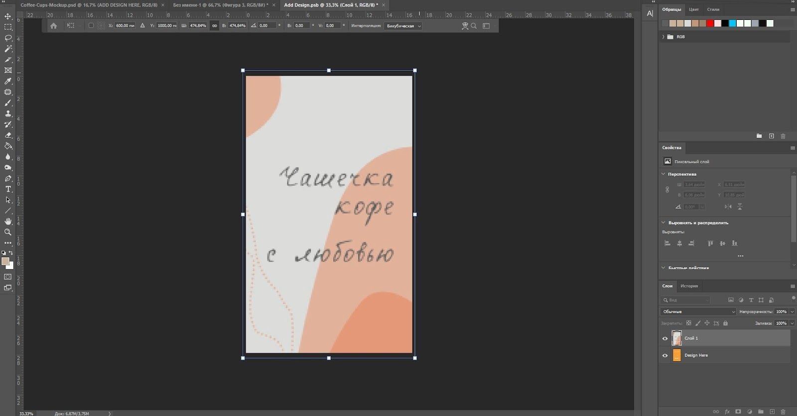The image size is (797, 416).
Task: Open the Интерполяция Бикубическая dropdown
Action: pos(403,25)
